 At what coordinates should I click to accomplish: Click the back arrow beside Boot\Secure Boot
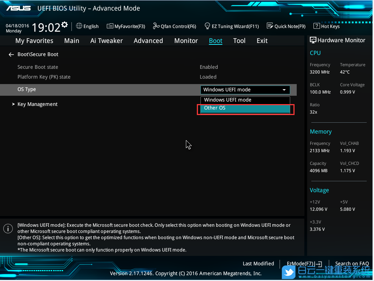11,55
